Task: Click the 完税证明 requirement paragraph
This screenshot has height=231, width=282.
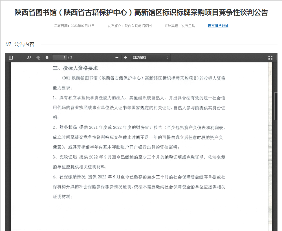Action: pos(139,162)
